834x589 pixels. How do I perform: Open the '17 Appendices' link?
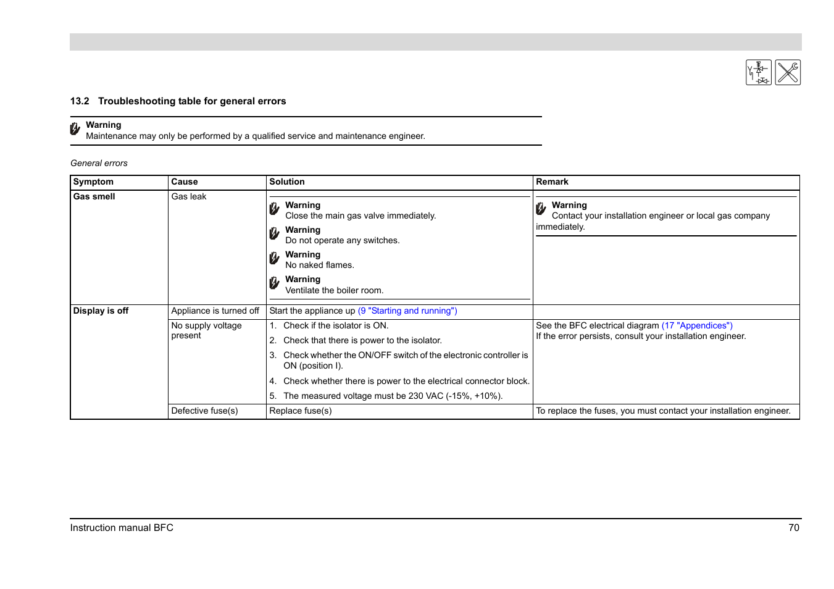[x=697, y=325]
